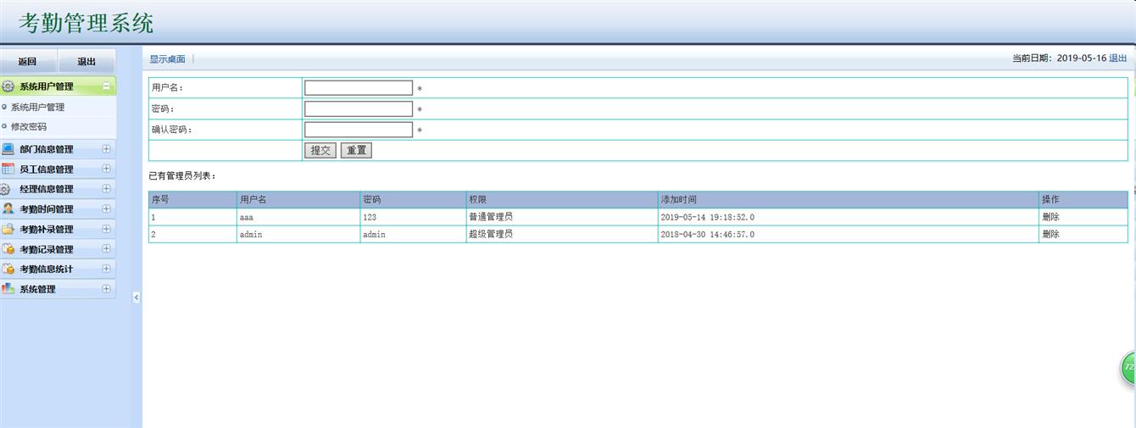Clear the form with the 重置 button
The width and height of the screenshot is (1136, 428).
pos(356,150)
